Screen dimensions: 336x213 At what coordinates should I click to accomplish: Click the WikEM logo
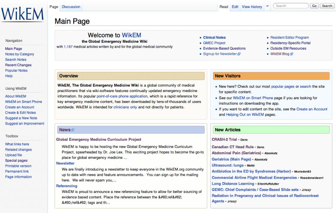point(22,13)
